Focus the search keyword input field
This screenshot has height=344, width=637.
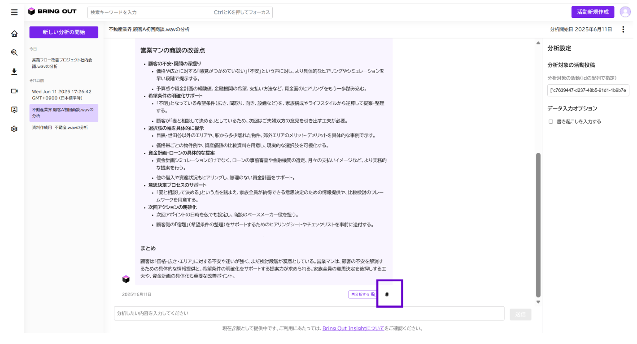point(180,12)
